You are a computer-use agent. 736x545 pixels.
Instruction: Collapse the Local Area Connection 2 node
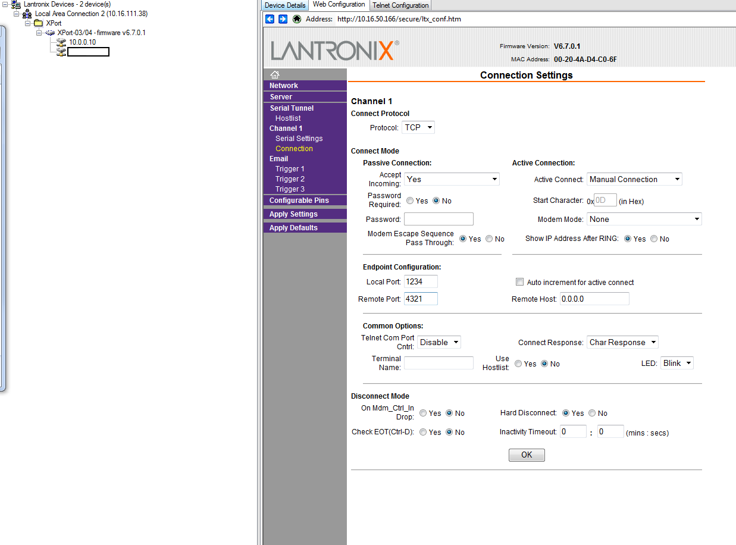pos(17,14)
